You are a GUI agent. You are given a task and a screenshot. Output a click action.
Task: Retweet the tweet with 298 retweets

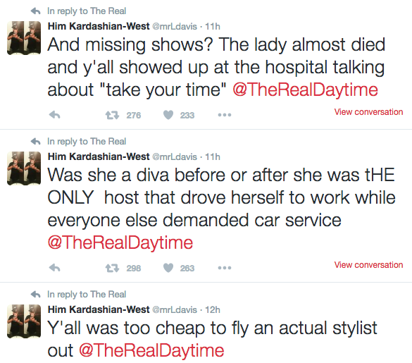[112, 269]
